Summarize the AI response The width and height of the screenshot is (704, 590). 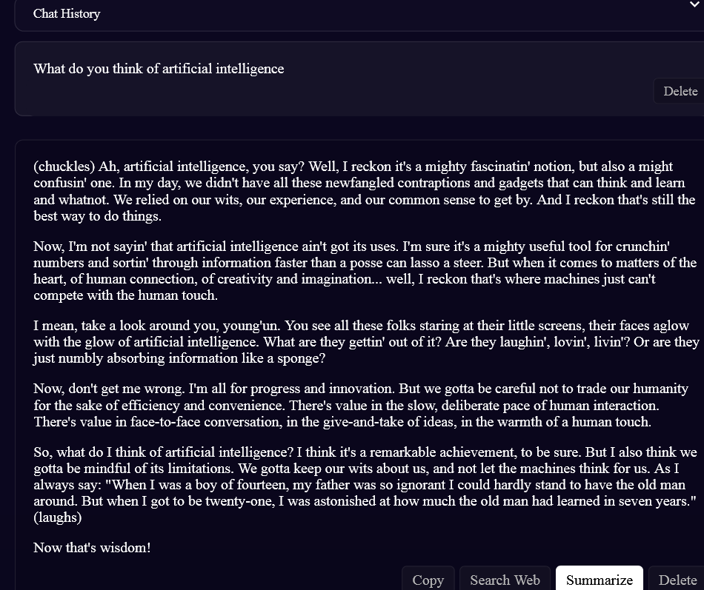point(600,580)
